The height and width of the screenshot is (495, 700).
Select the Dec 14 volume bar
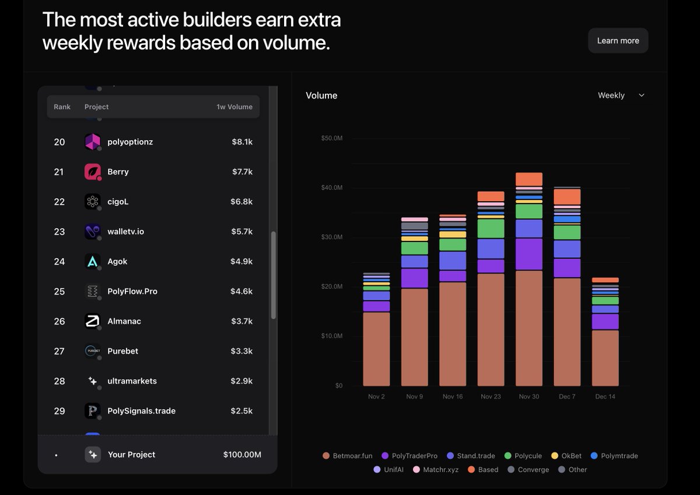click(605, 332)
